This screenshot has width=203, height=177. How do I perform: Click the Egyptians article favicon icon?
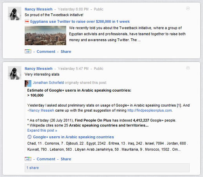27,22
